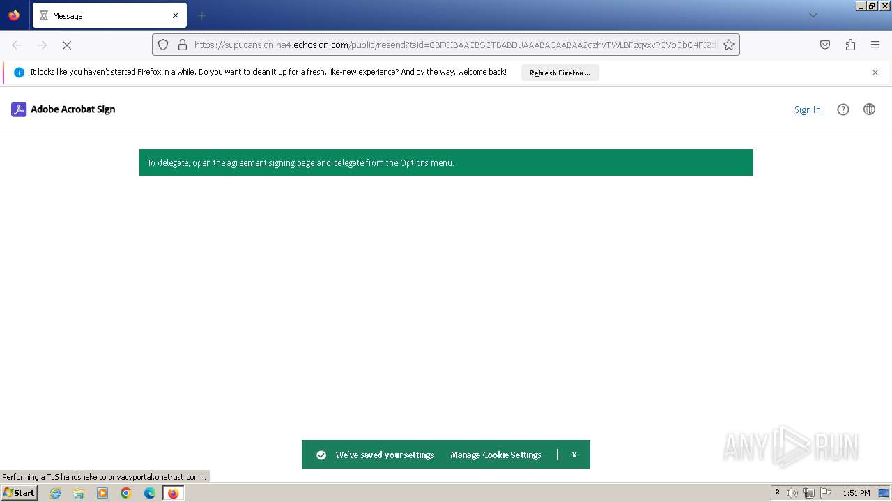This screenshot has height=502, width=892.
Task: Click the checkmark icon in cookie banner
Action: pos(321,455)
